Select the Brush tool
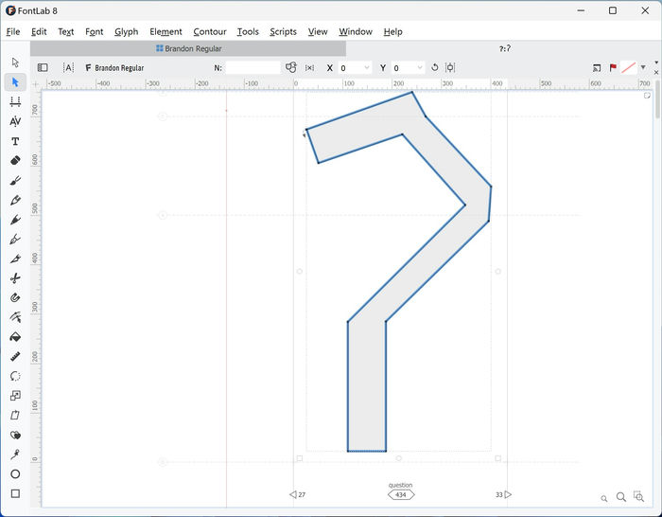The image size is (662, 517). (x=15, y=181)
